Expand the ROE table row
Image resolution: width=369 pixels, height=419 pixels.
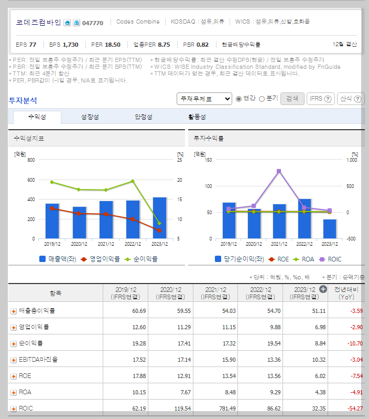[13, 376]
